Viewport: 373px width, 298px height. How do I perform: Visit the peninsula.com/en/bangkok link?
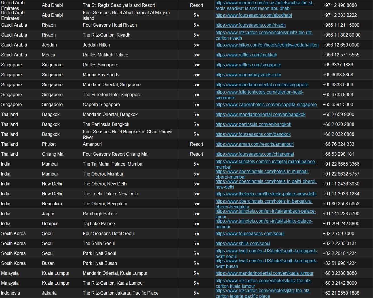pos(253,124)
